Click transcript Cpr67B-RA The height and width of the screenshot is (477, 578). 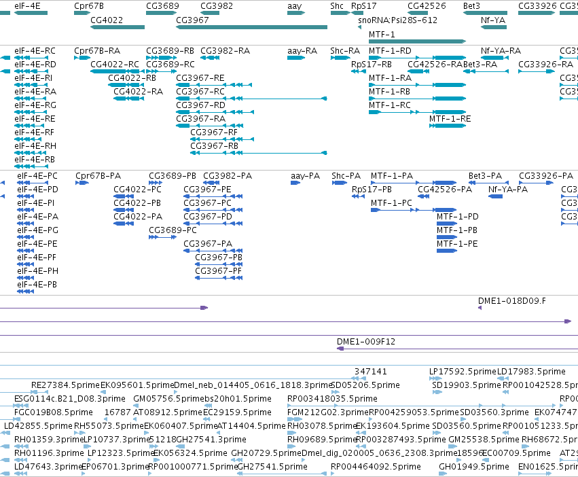coord(97,51)
